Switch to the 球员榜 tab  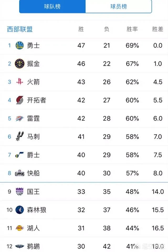(x=119, y=7)
